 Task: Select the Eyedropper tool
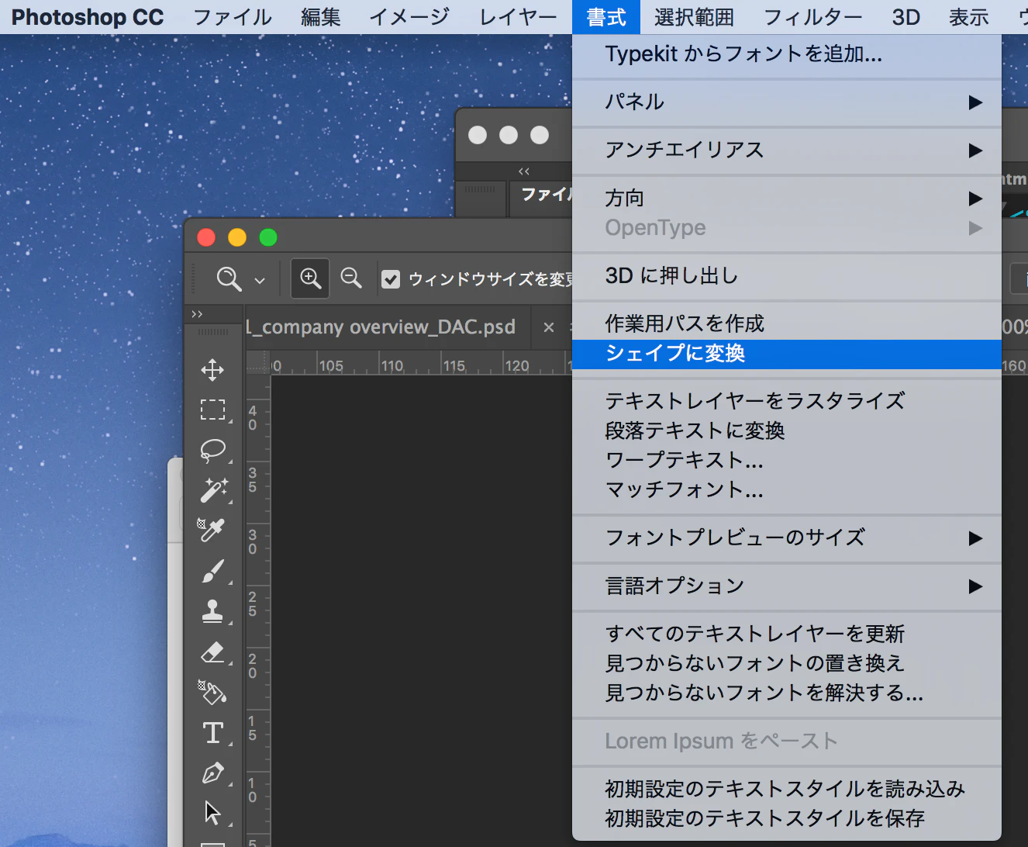[x=212, y=530]
